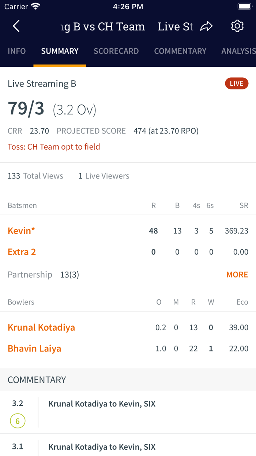Viewport: 256px width, 456px height.
Task: Go to the COMMENTARY tab
Action: 180,51
